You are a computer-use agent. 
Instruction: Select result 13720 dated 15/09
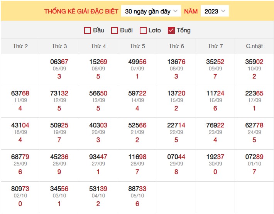176,93
